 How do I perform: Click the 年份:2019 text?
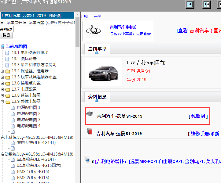(x=136, y=80)
